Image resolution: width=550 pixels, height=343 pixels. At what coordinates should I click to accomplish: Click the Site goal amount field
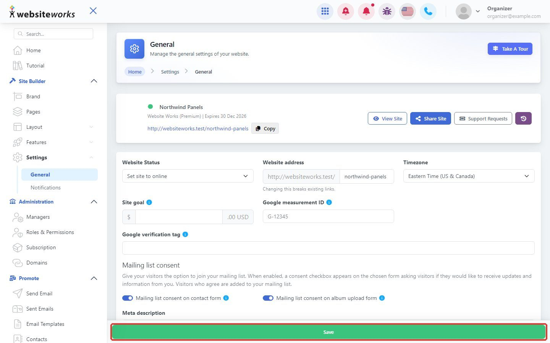coord(179,217)
